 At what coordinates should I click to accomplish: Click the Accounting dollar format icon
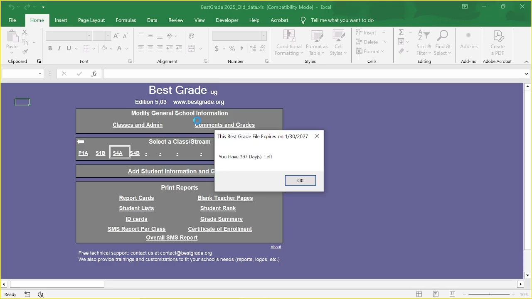click(217, 49)
